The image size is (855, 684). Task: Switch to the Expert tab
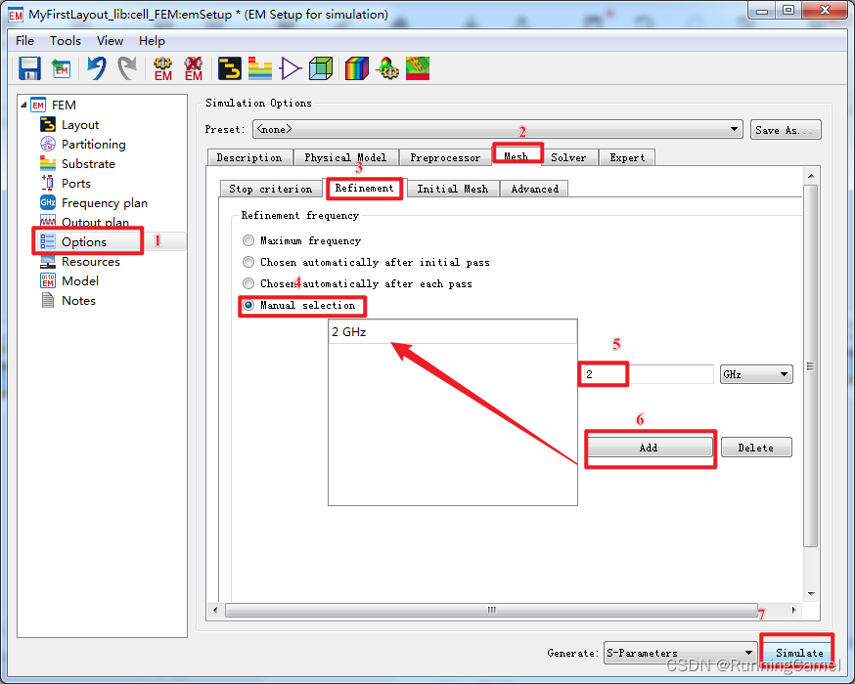pos(627,157)
